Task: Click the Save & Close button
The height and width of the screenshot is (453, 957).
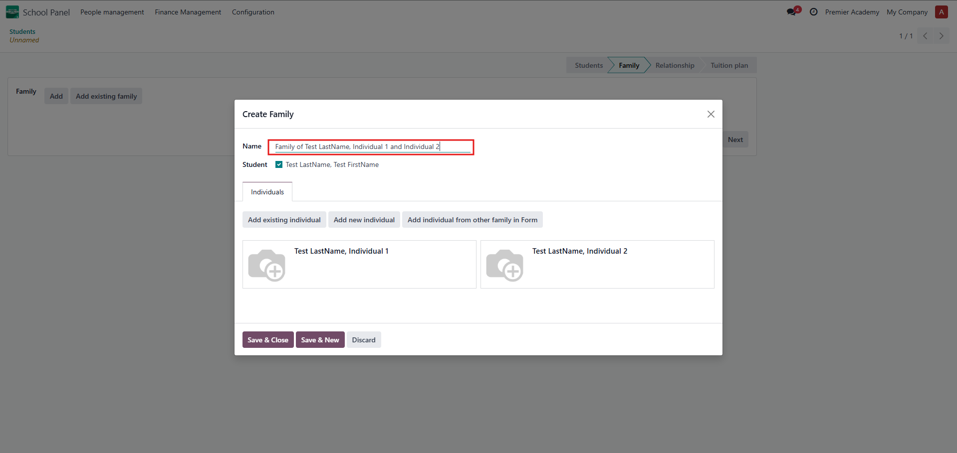Action: (268, 340)
